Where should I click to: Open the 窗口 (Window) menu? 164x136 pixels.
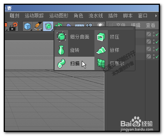click(143, 16)
